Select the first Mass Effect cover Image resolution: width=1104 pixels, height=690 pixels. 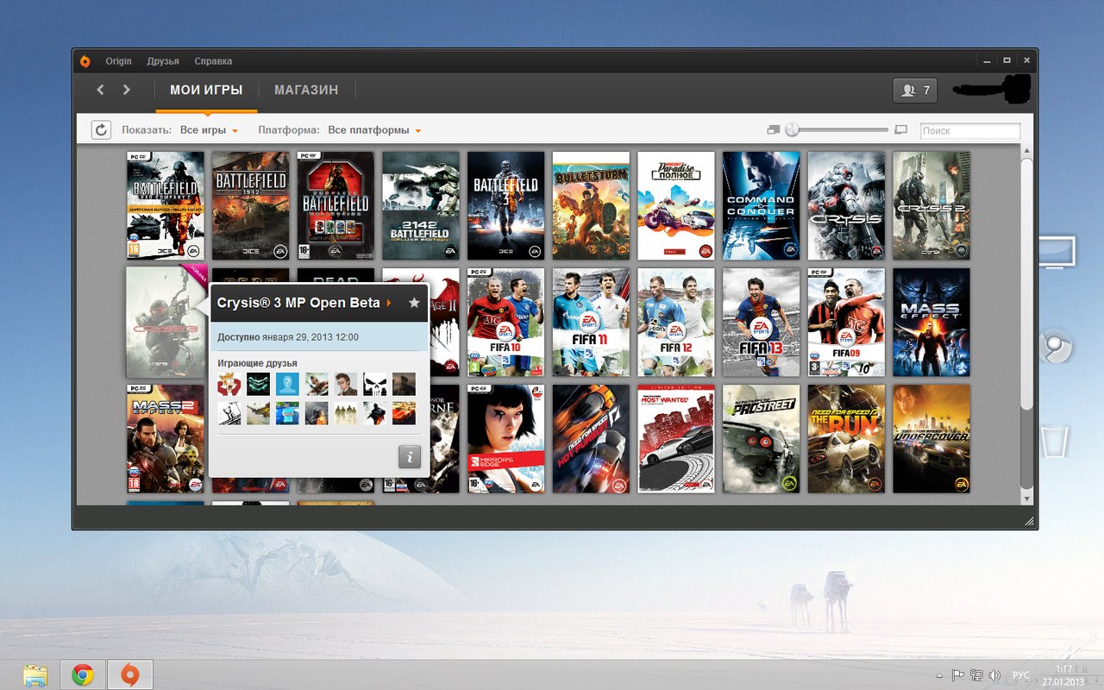coord(931,322)
